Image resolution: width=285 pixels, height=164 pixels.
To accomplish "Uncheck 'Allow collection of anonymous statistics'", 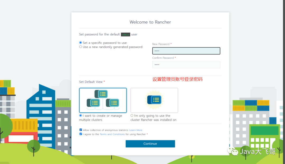I will 81,130.
